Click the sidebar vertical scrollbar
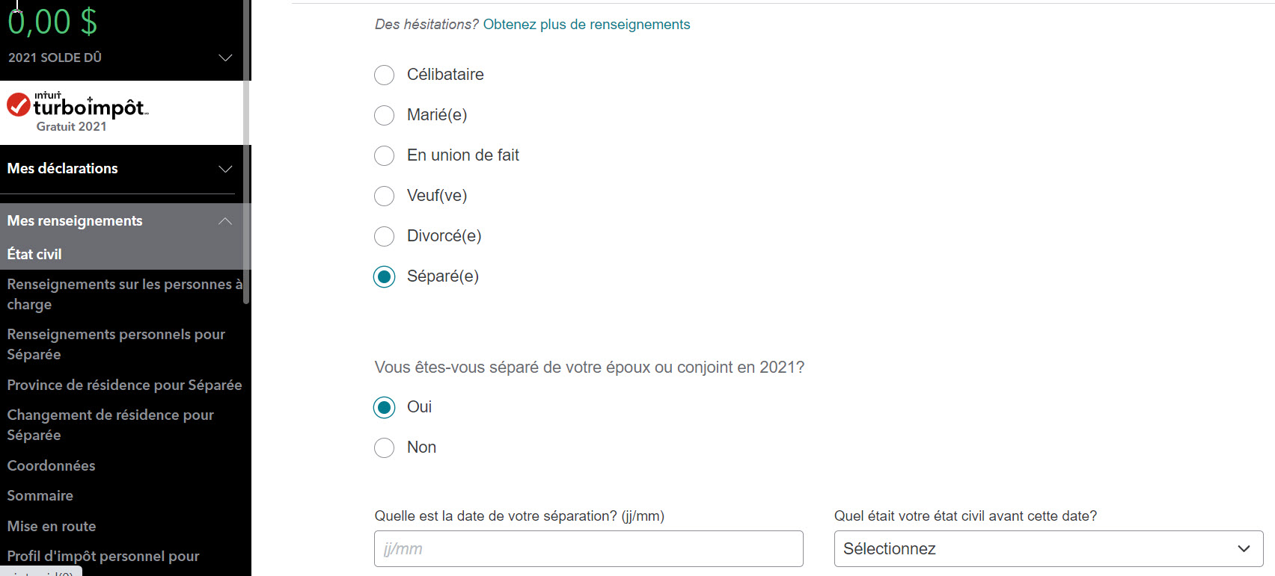The width and height of the screenshot is (1275, 576). tap(246, 149)
